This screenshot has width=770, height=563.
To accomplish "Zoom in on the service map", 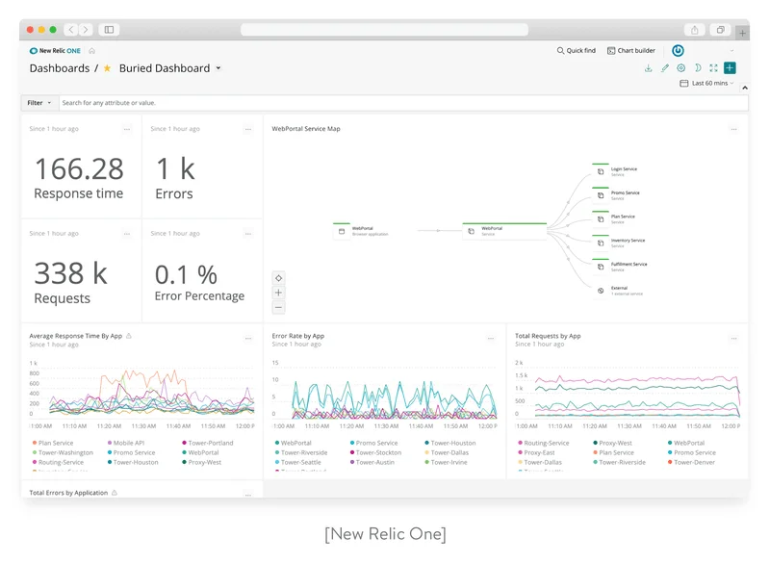I will [279, 293].
